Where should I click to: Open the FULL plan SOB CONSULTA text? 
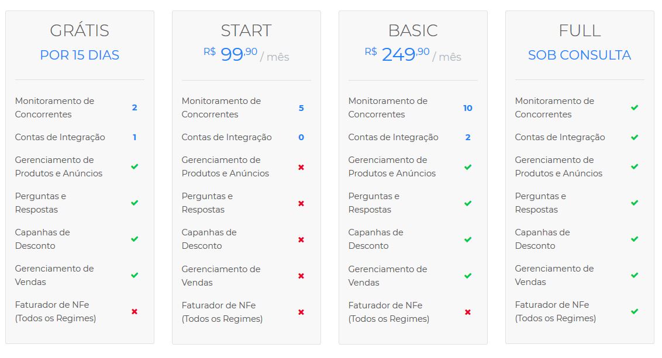coord(579,55)
